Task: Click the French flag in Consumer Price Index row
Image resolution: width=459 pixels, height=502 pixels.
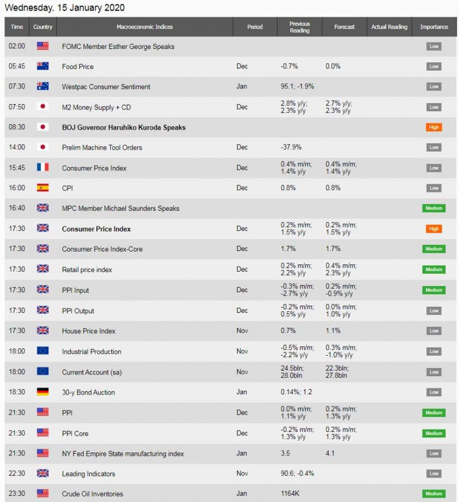Action: tap(43, 168)
